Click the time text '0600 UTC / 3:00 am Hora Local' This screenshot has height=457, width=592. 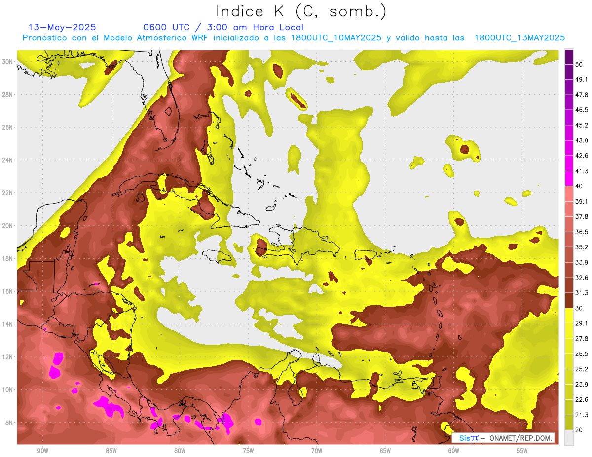click(223, 27)
